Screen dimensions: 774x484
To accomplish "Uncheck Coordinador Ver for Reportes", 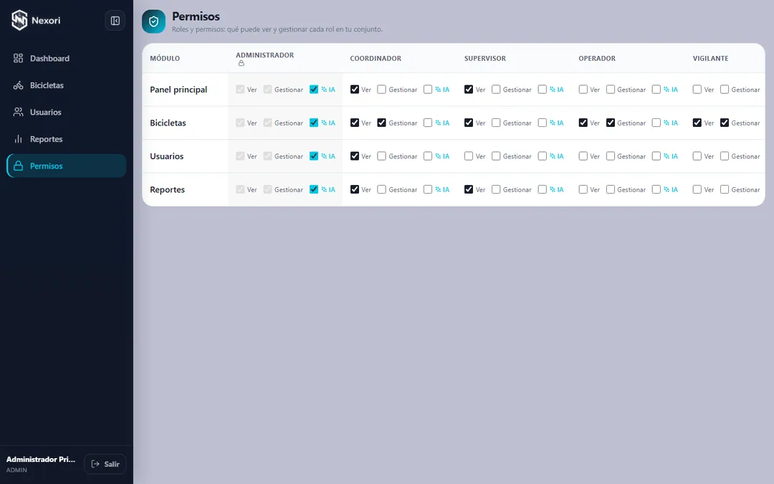I will (355, 189).
